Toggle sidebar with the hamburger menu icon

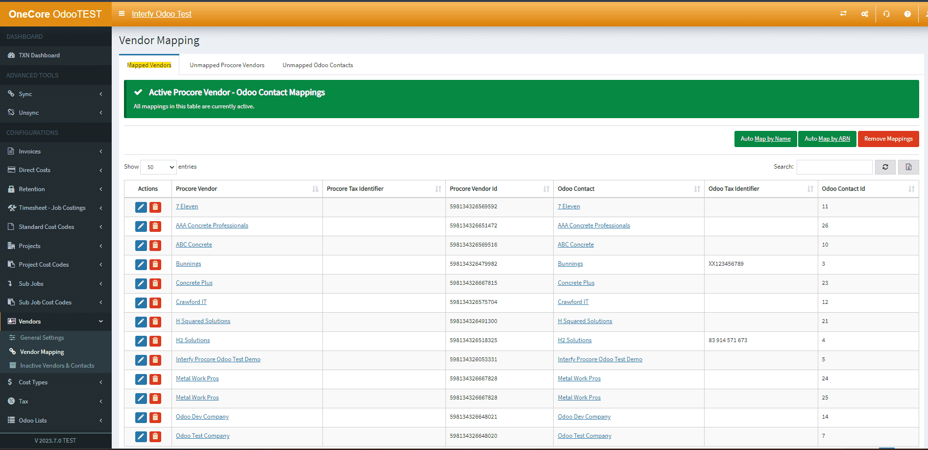tap(122, 14)
